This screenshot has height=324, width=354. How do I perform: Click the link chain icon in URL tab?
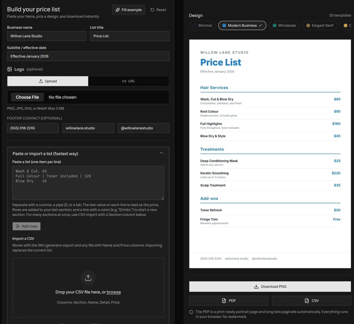(x=124, y=81)
